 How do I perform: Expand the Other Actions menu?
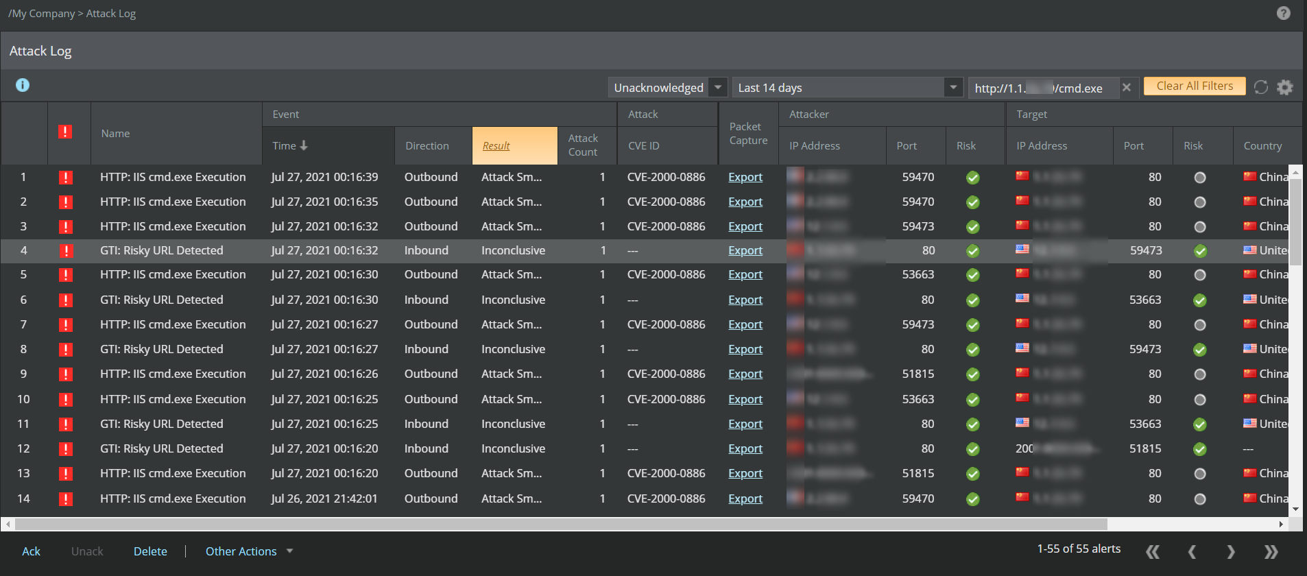249,551
